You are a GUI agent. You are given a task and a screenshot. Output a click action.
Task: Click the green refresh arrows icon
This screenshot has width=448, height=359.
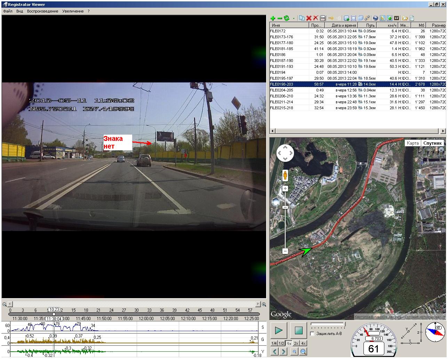(287, 18)
